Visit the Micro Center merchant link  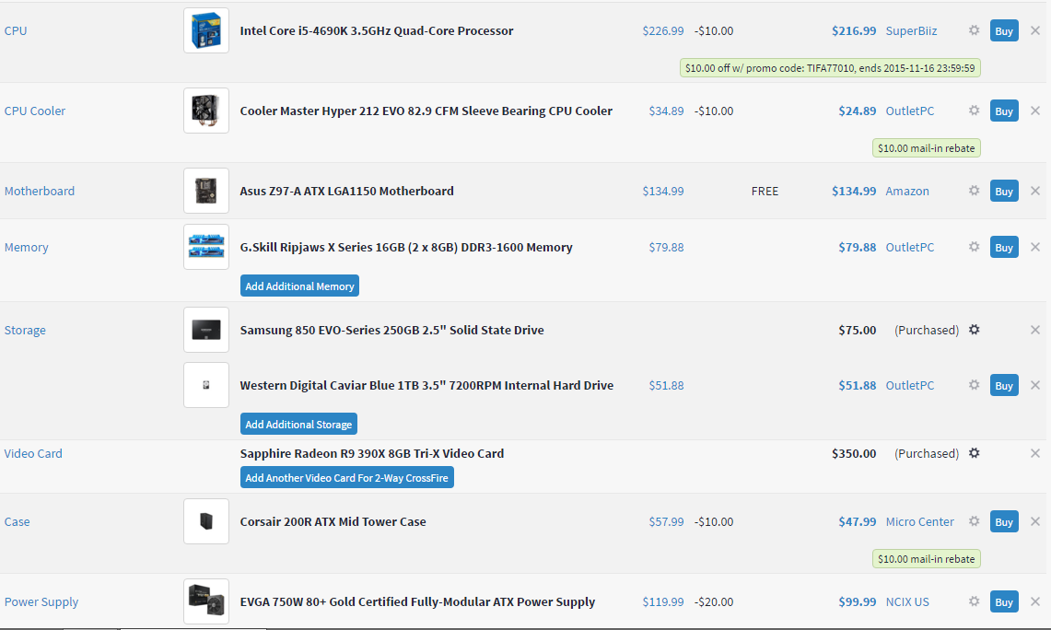coord(919,521)
